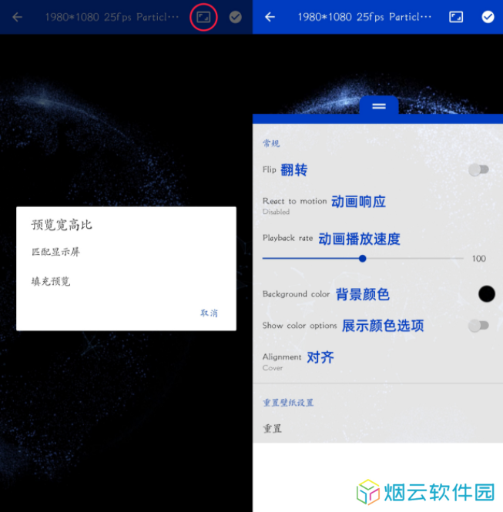The height and width of the screenshot is (512, 503).
Task: Tap the dimmed confirm checkmark on left screen
Action: (235, 17)
